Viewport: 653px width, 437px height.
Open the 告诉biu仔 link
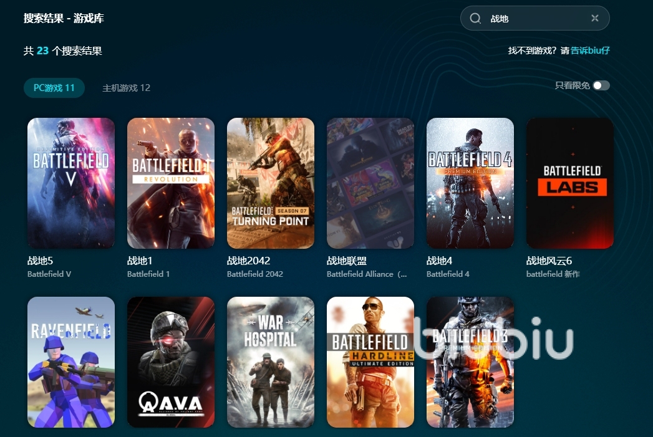[x=590, y=50]
